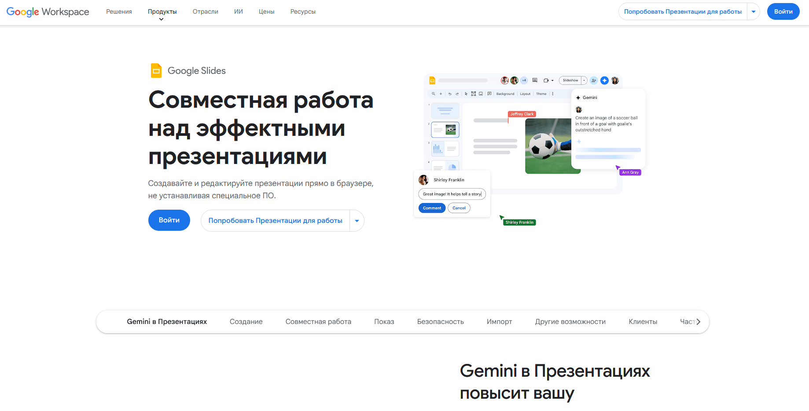The image size is (809, 411).
Task: Select the Импорт section tab
Action: click(500, 322)
